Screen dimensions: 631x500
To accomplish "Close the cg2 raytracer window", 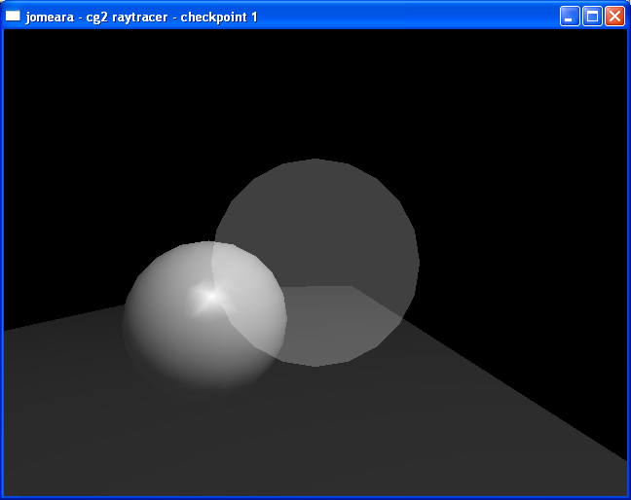I will tap(614, 17).
